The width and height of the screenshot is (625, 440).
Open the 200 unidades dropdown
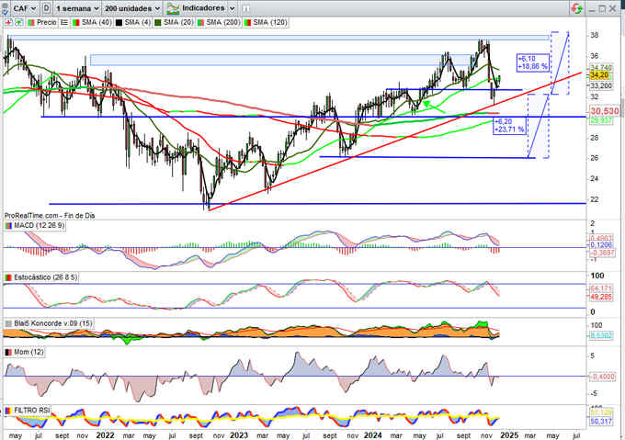(132, 7)
